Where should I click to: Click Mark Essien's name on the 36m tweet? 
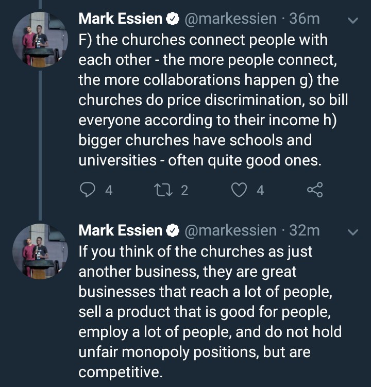point(121,19)
